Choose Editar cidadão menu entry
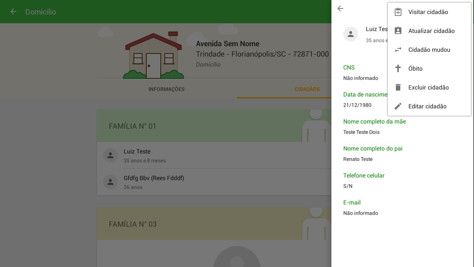474x267 pixels. [x=429, y=106]
